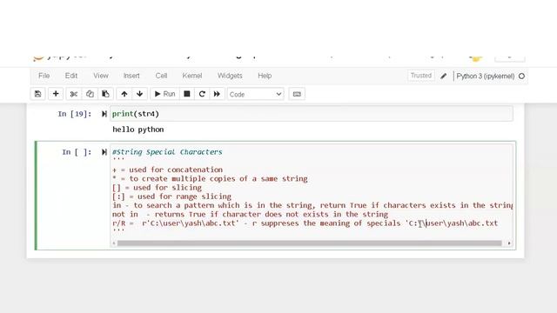Click the scrollbar left arrow
Viewport: 557px width, 313px height.
[114, 243]
